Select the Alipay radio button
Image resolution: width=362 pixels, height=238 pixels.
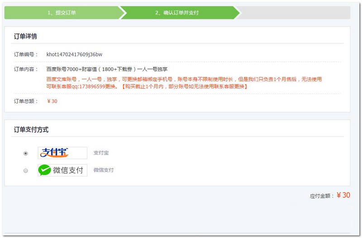(x=26, y=153)
